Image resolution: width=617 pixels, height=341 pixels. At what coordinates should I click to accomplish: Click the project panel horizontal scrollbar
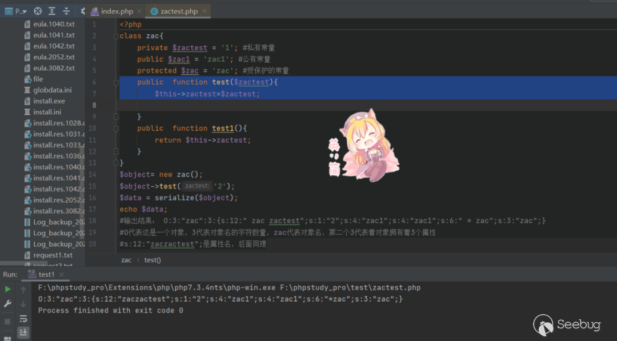[23, 263]
